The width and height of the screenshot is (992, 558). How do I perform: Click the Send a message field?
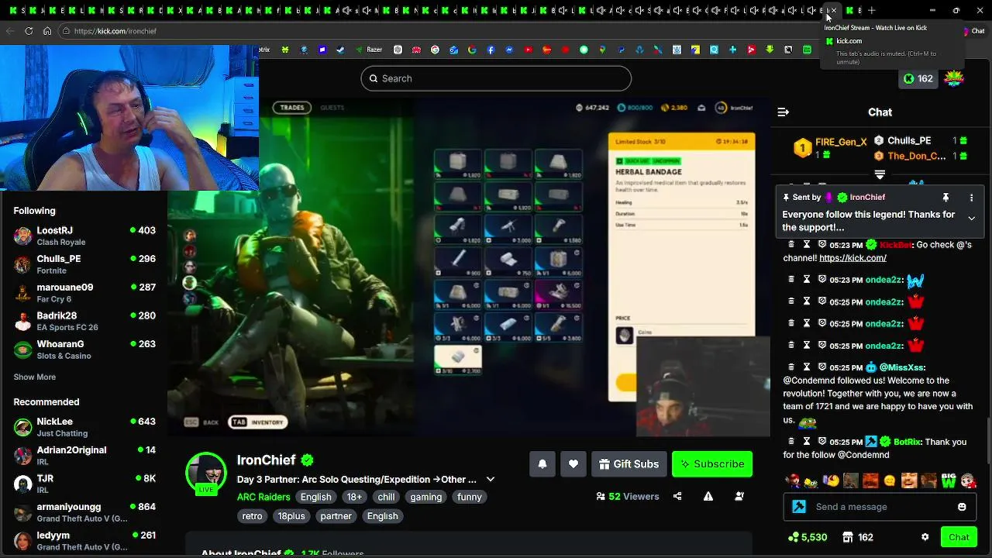880,507
